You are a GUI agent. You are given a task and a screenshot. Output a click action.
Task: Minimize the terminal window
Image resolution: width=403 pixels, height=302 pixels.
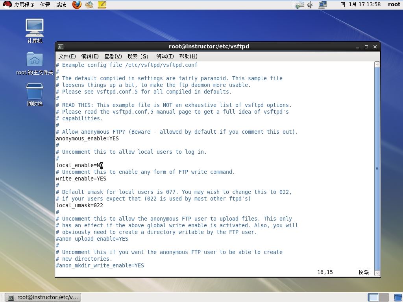coord(357,47)
